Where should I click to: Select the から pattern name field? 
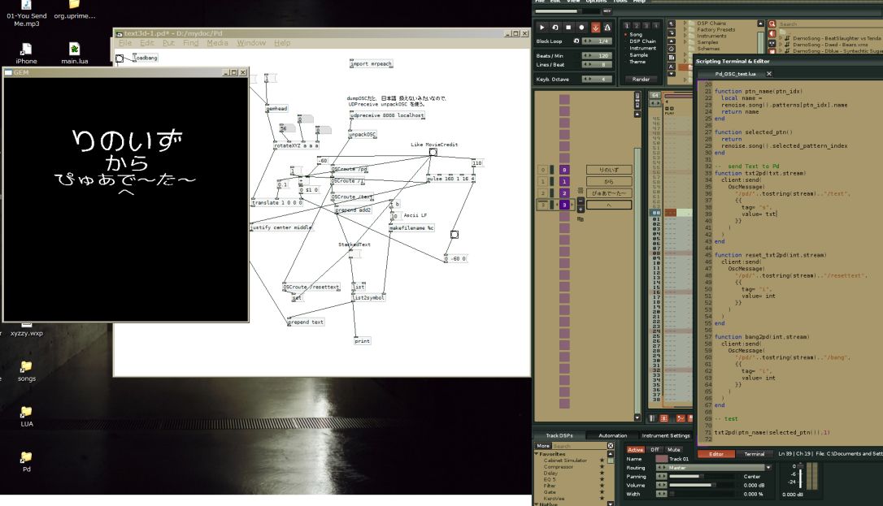pyautogui.click(x=609, y=182)
